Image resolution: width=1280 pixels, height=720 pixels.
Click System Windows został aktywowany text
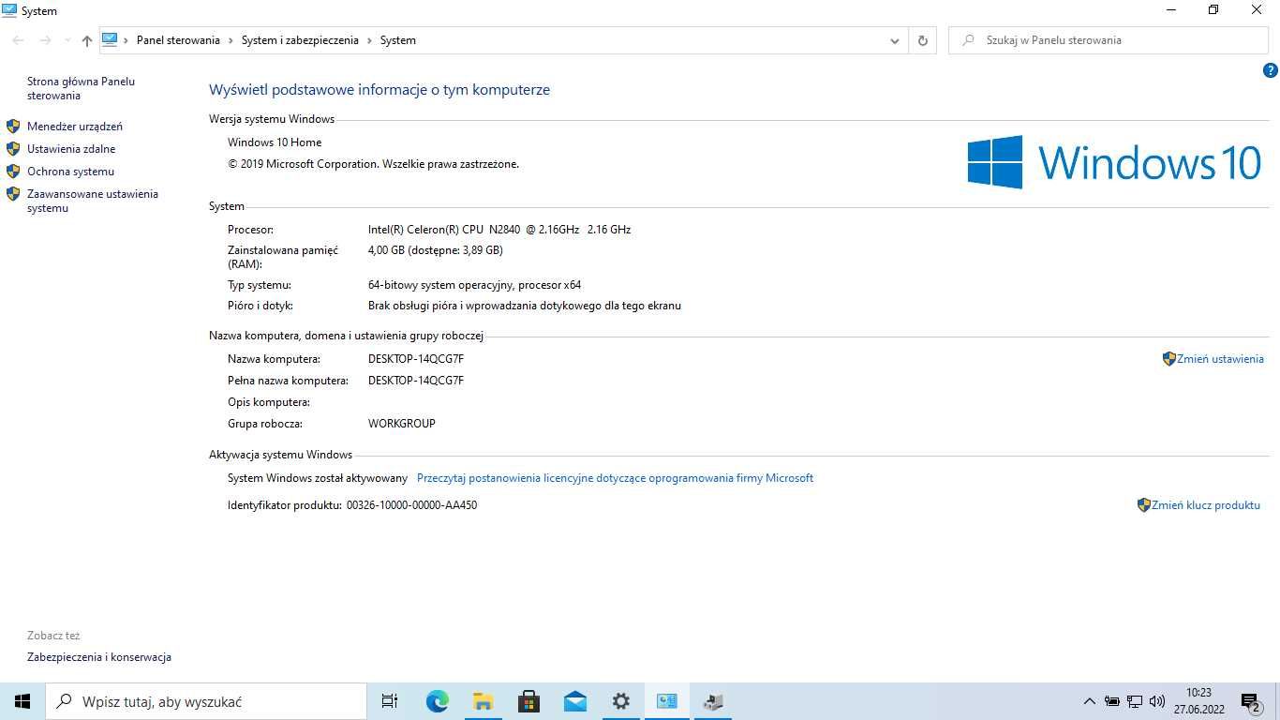[x=318, y=478]
